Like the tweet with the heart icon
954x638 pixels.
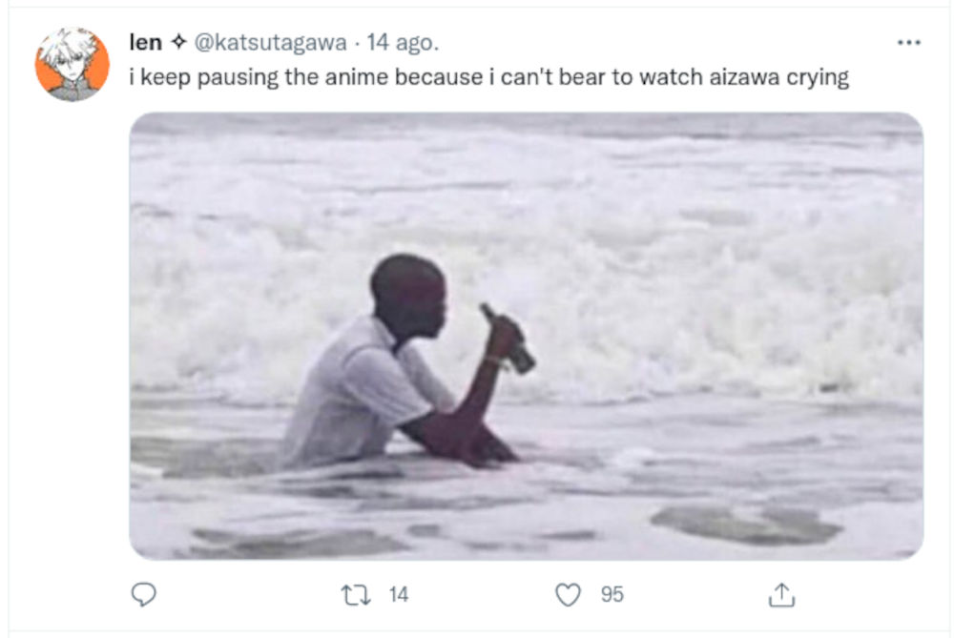(568, 595)
